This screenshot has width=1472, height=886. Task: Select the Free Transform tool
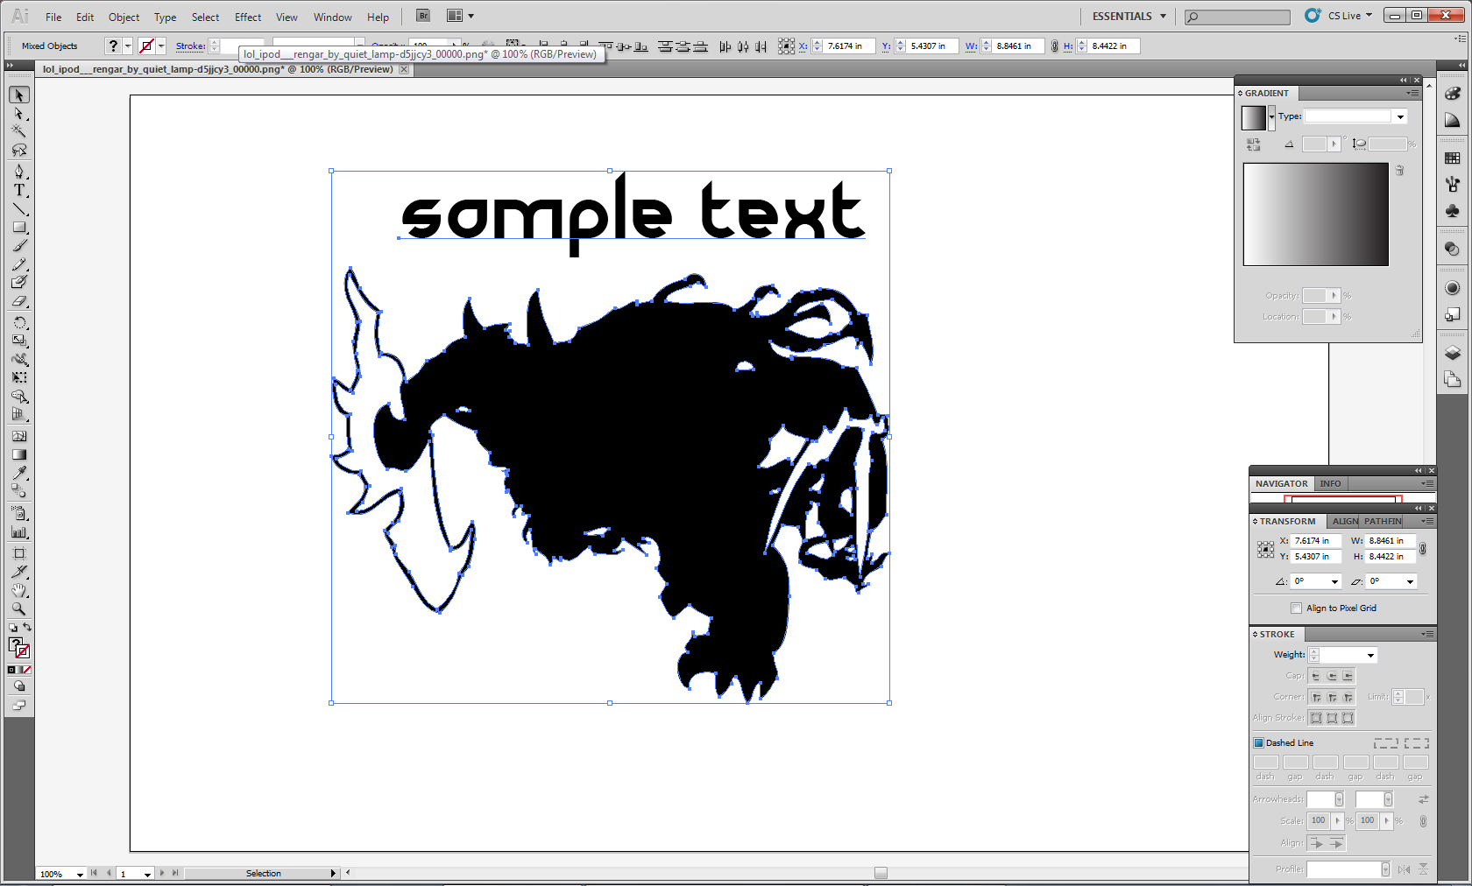pos(19,377)
